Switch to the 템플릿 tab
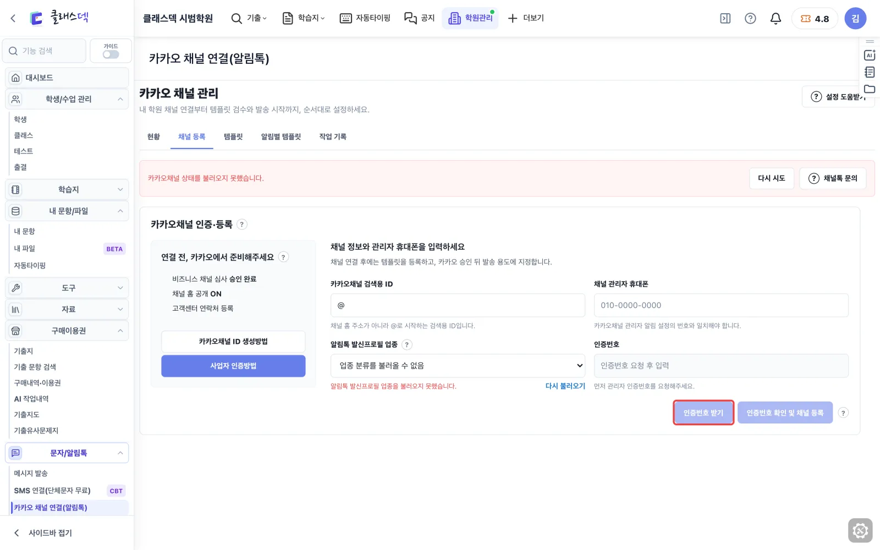The width and height of the screenshot is (880, 550). [x=233, y=136]
